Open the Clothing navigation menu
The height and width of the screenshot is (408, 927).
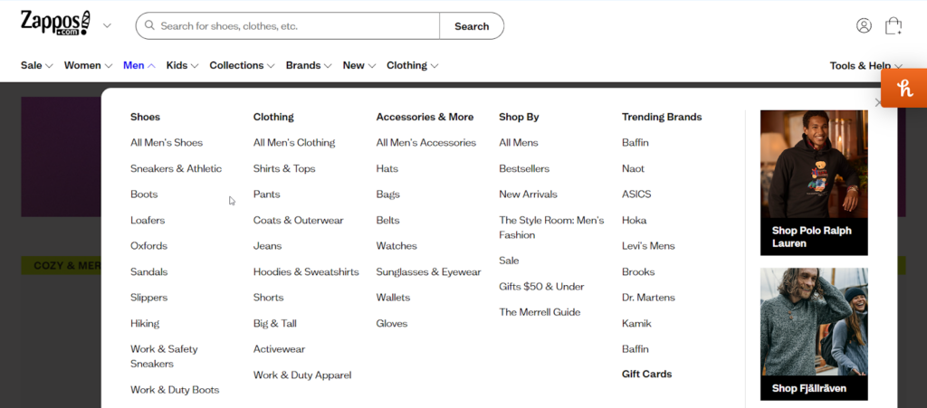412,65
